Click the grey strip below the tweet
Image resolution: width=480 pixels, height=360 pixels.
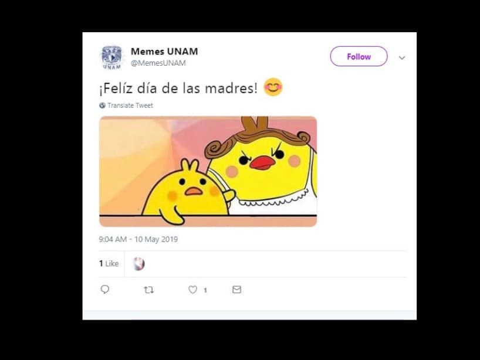coord(249,315)
